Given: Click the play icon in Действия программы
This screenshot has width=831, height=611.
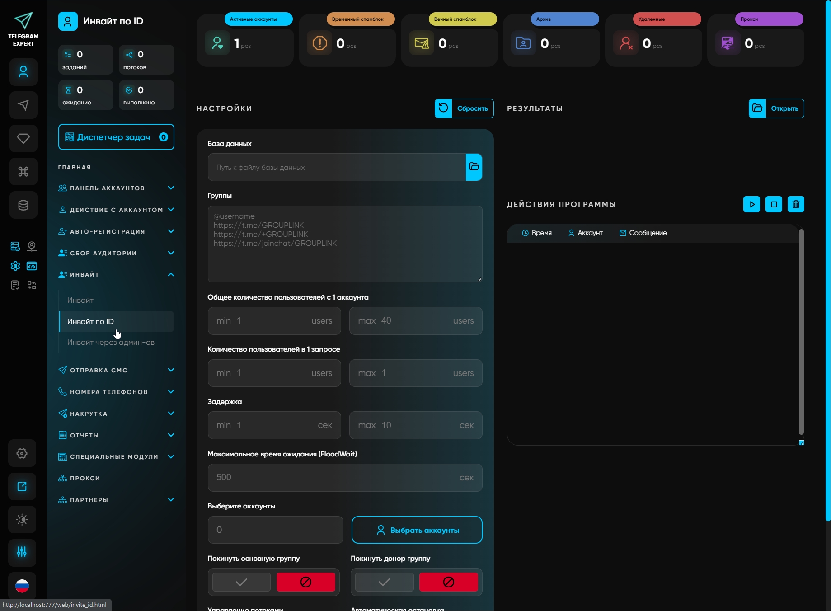Looking at the screenshot, I should 751,204.
